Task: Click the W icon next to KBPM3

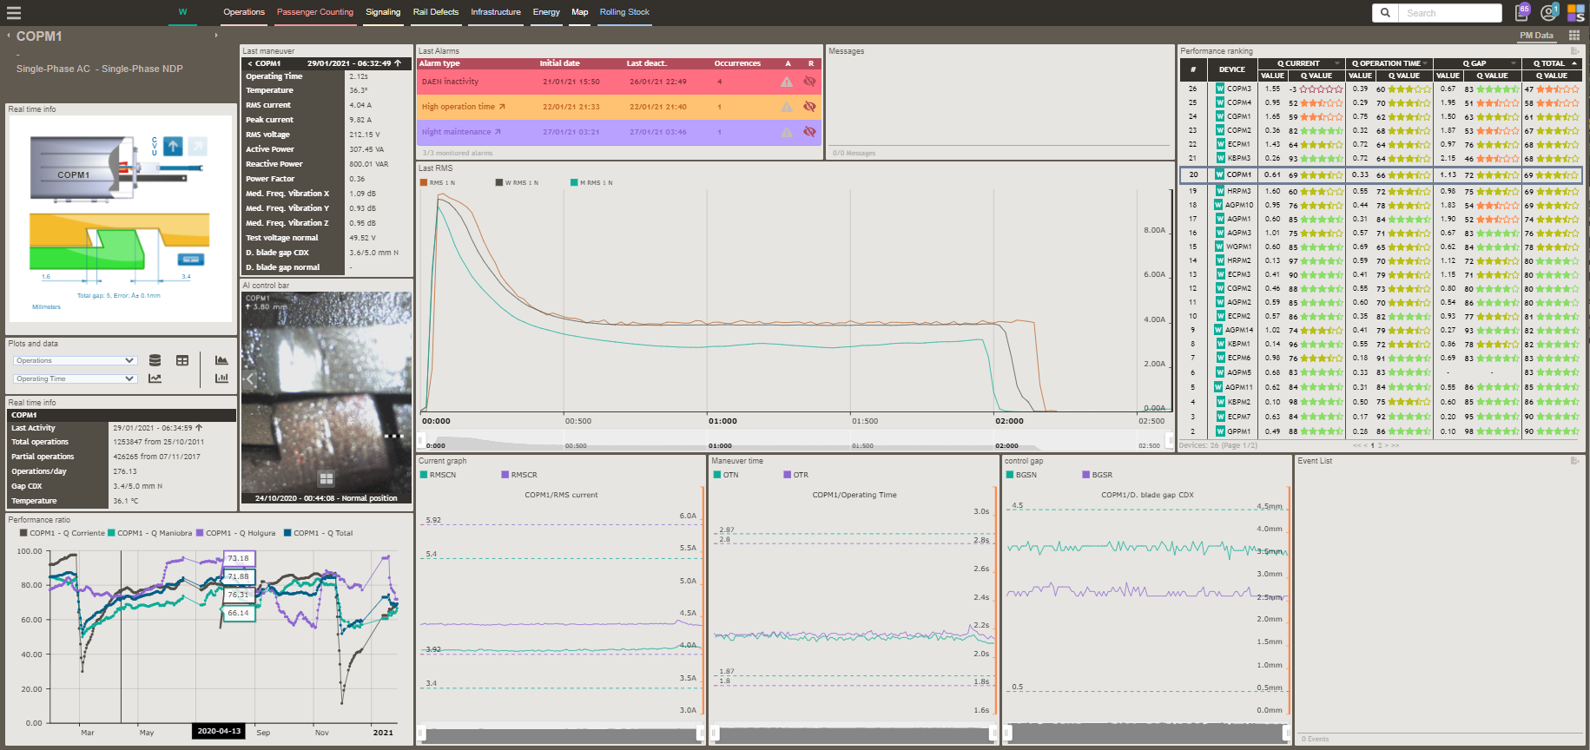Action: tap(1219, 158)
